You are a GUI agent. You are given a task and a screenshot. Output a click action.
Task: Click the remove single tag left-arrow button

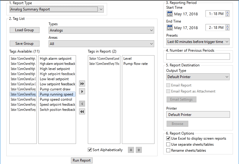[82, 104]
